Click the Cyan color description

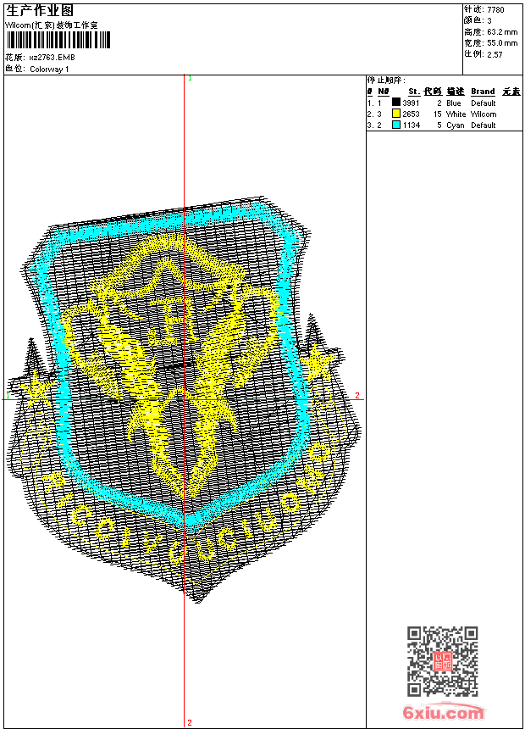click(456, 125)
